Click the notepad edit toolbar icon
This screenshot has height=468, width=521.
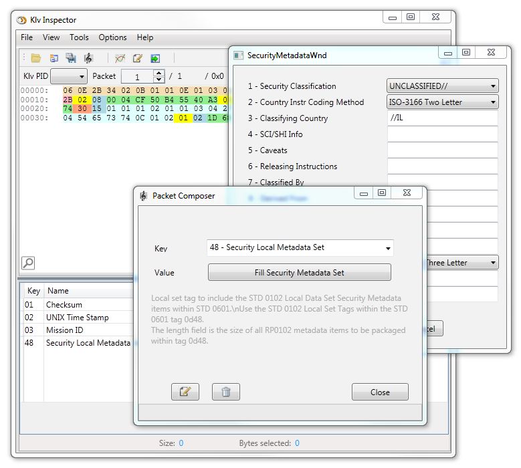point(138,59)
